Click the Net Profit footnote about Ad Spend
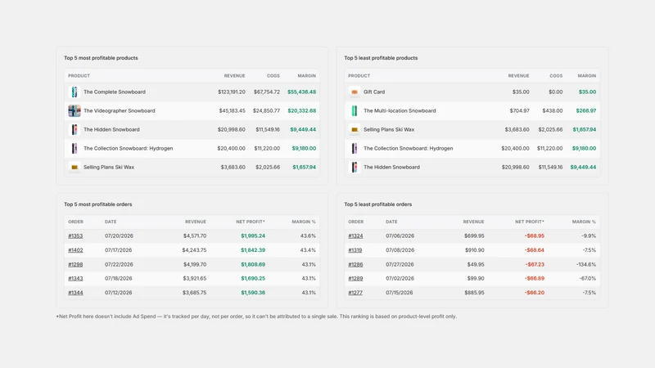This screenshot has height=368, width=655. tap(256, 316)
